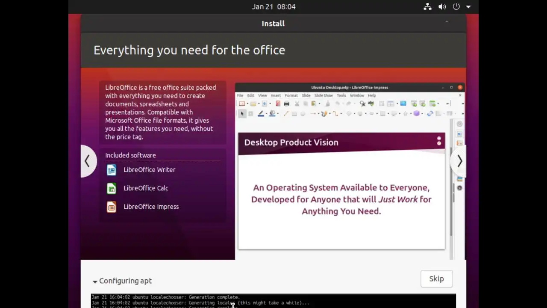Click Select arrow tool in Impress drawing bar
The image size is (547, 308).
tap(242, 114)
